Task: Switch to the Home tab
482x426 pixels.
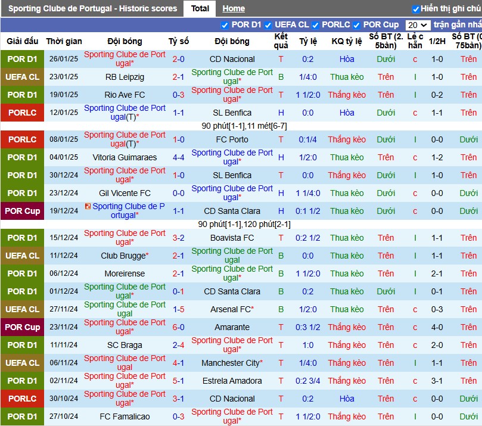Action: 234,8
